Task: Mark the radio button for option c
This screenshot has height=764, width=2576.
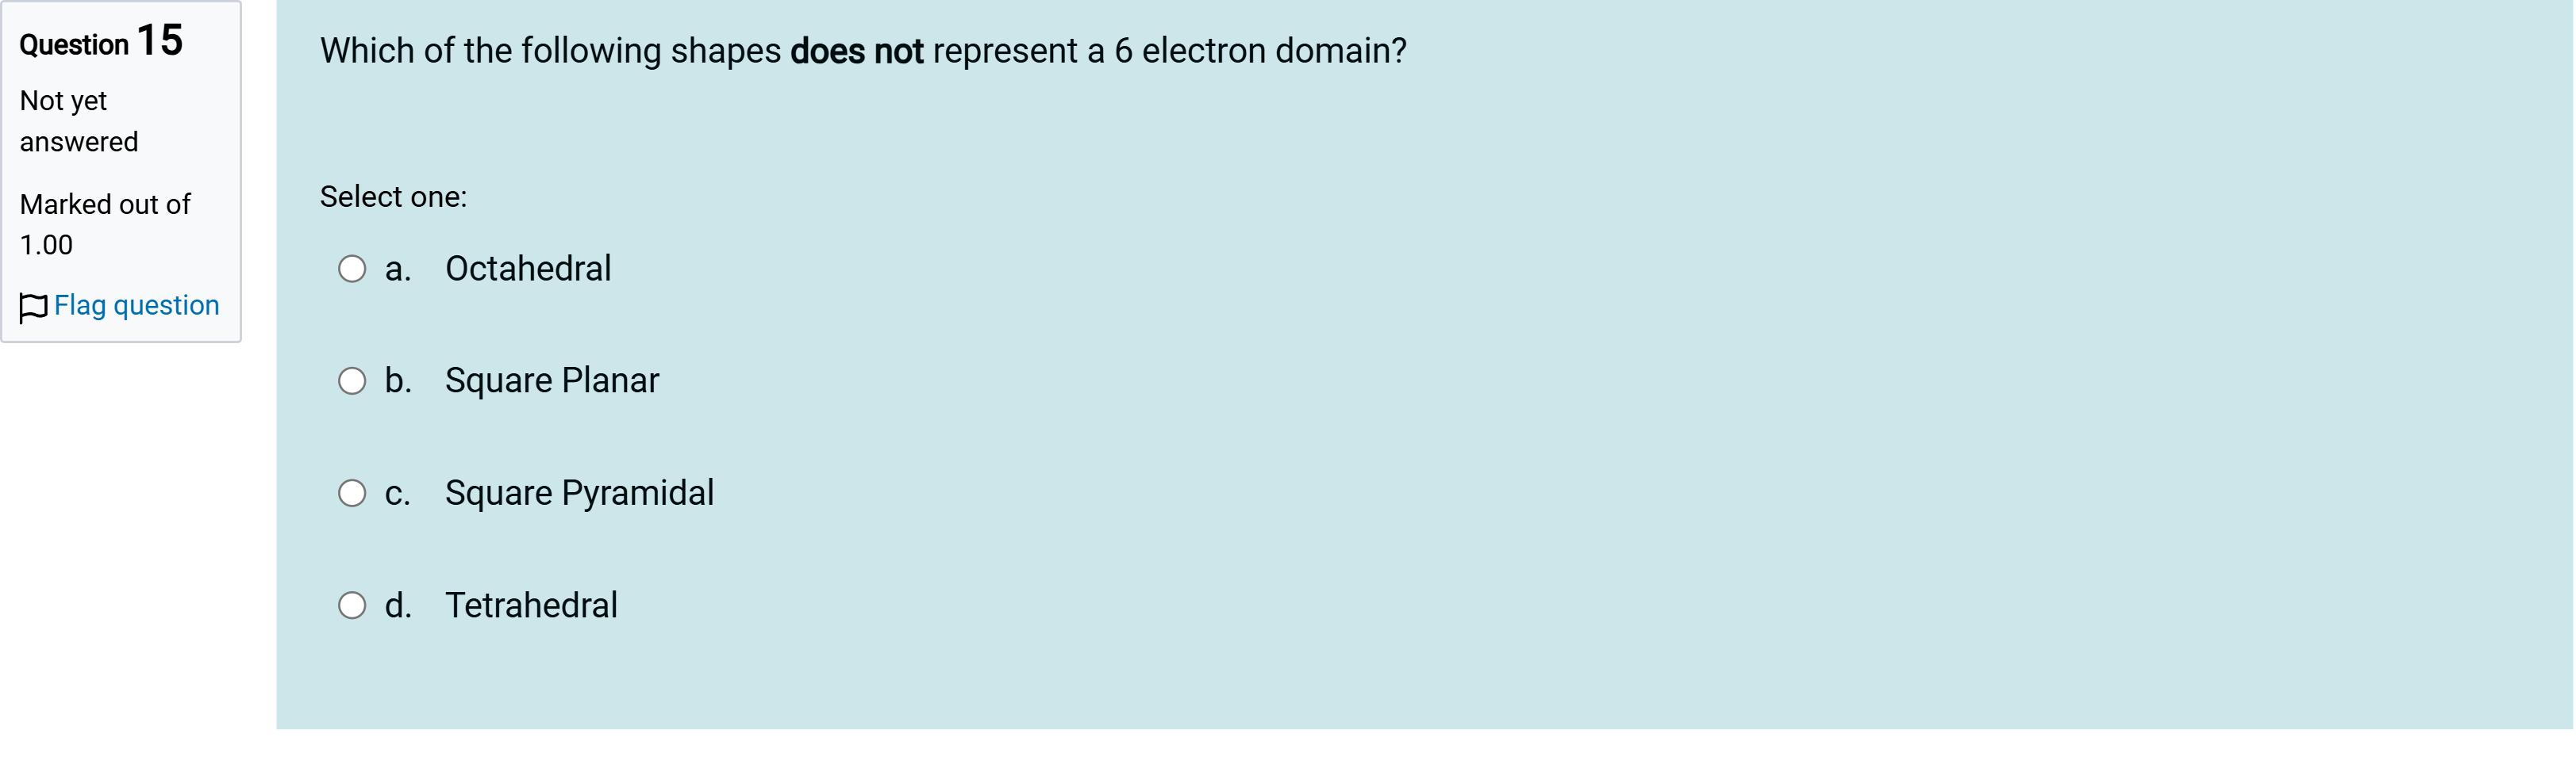Action: click(x=352, y=494)
